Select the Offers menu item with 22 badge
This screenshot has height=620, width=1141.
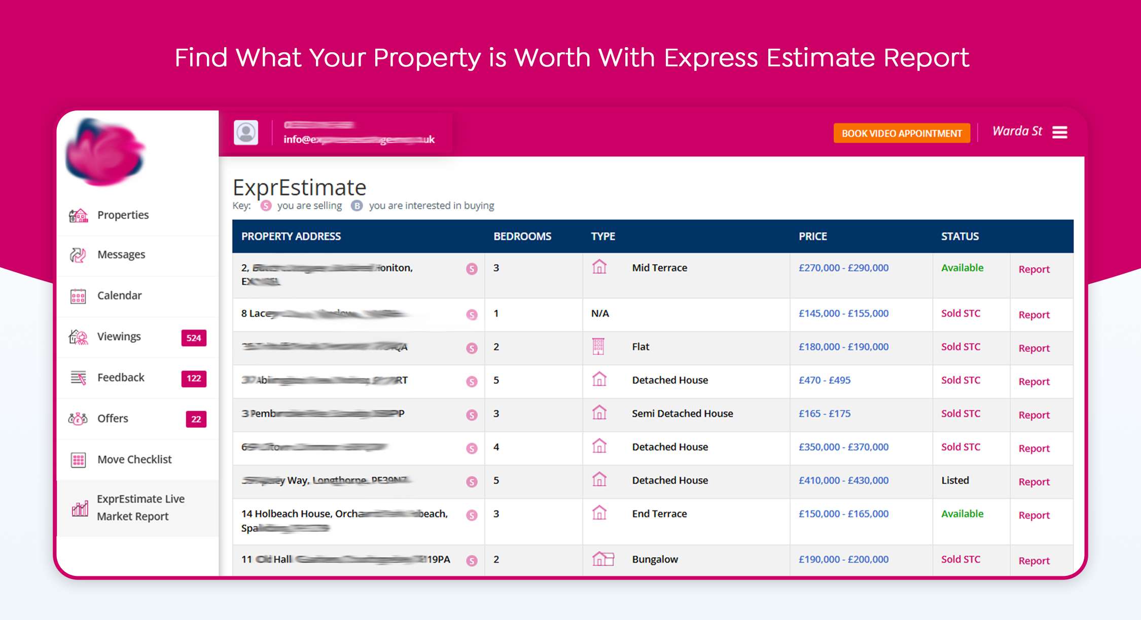(113, 419)
